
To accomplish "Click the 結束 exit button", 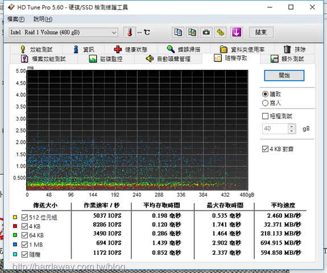I will coord(261,32).
